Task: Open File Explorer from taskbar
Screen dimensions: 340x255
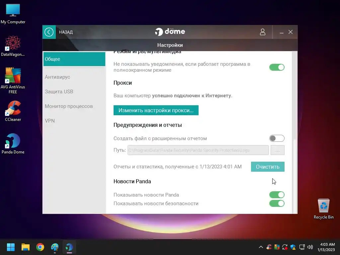Action: [x=25, y=247]
